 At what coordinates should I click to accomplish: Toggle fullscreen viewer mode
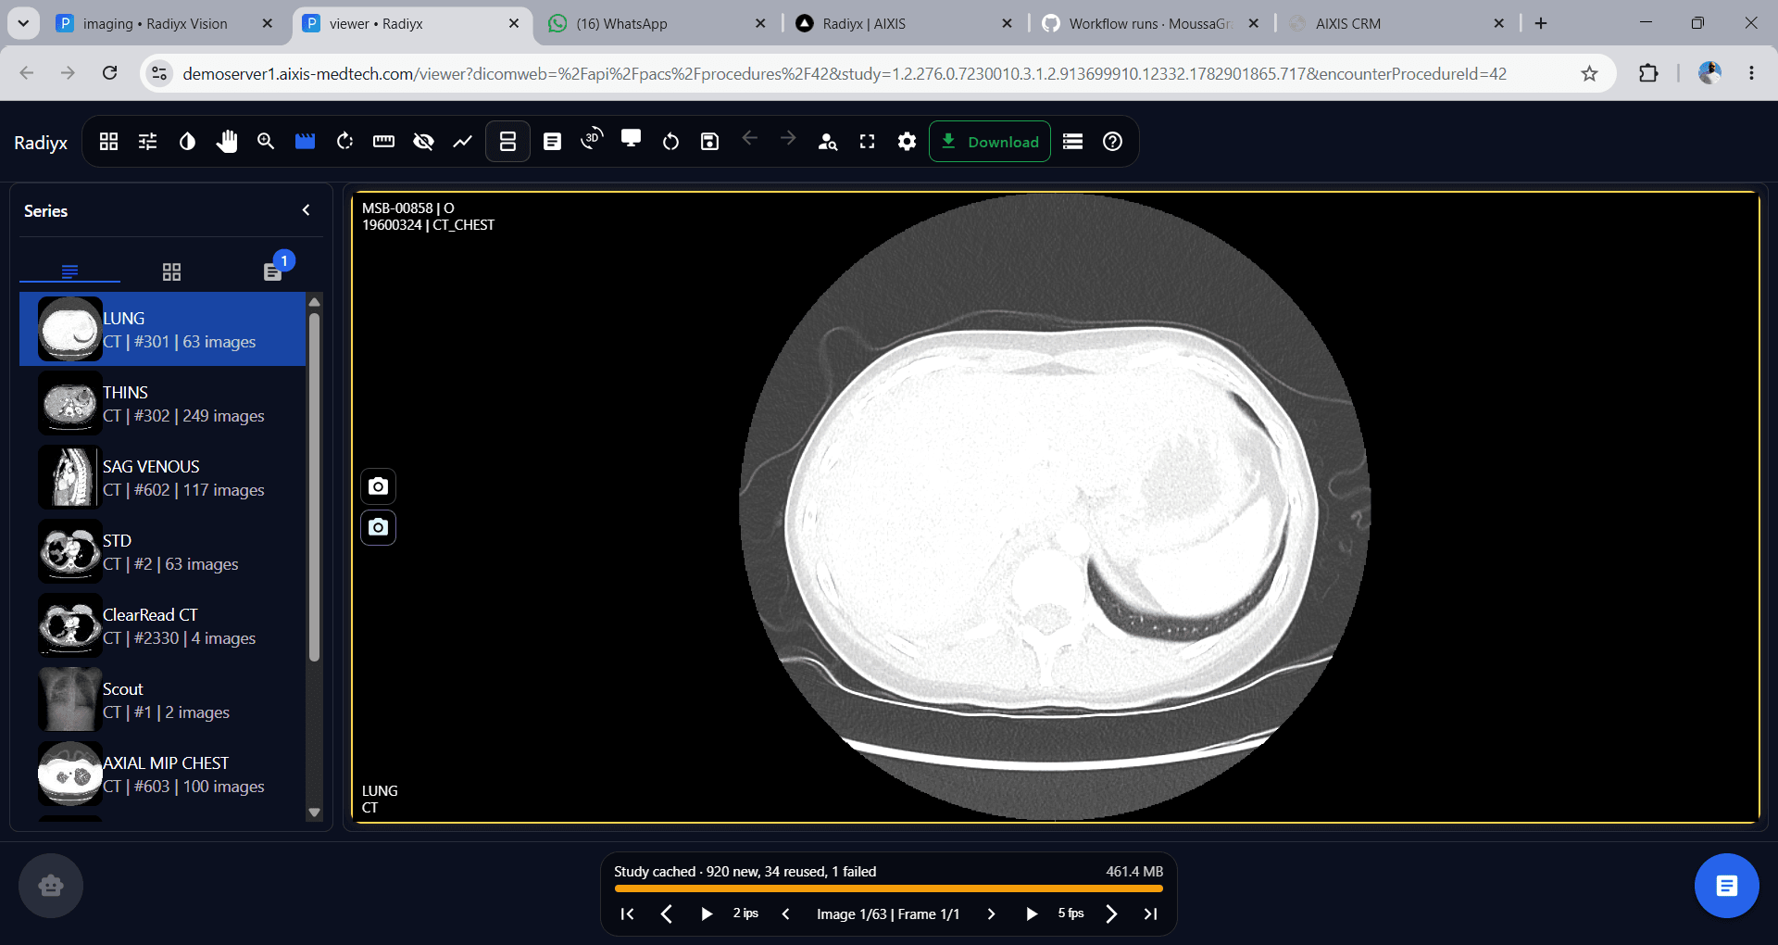pyautogui.click(x=867, y=142)
